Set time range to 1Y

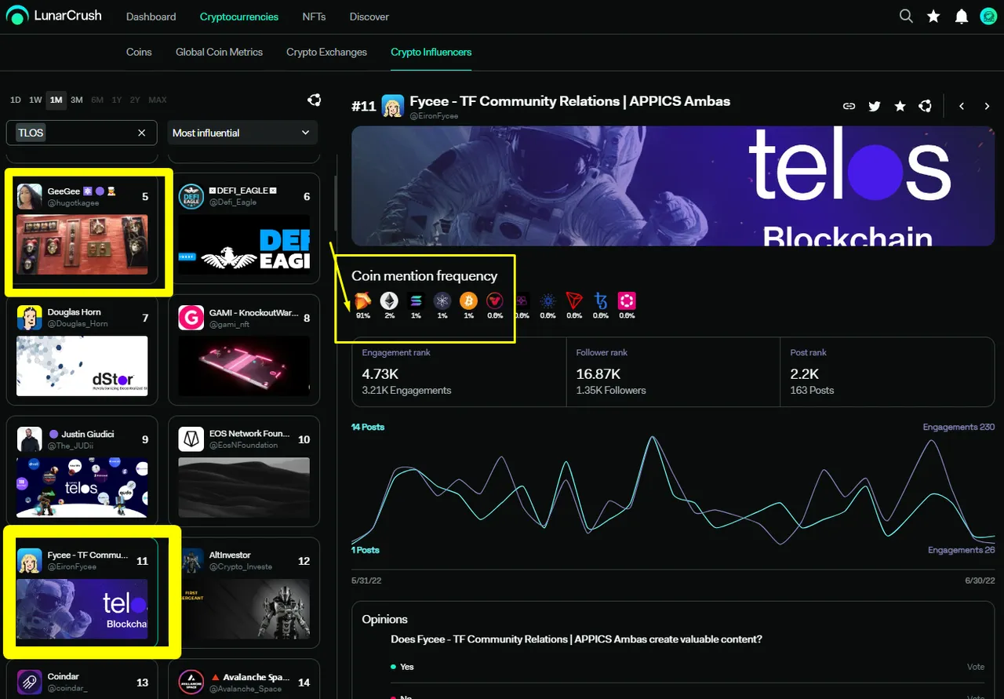click(x=116, y=100)
